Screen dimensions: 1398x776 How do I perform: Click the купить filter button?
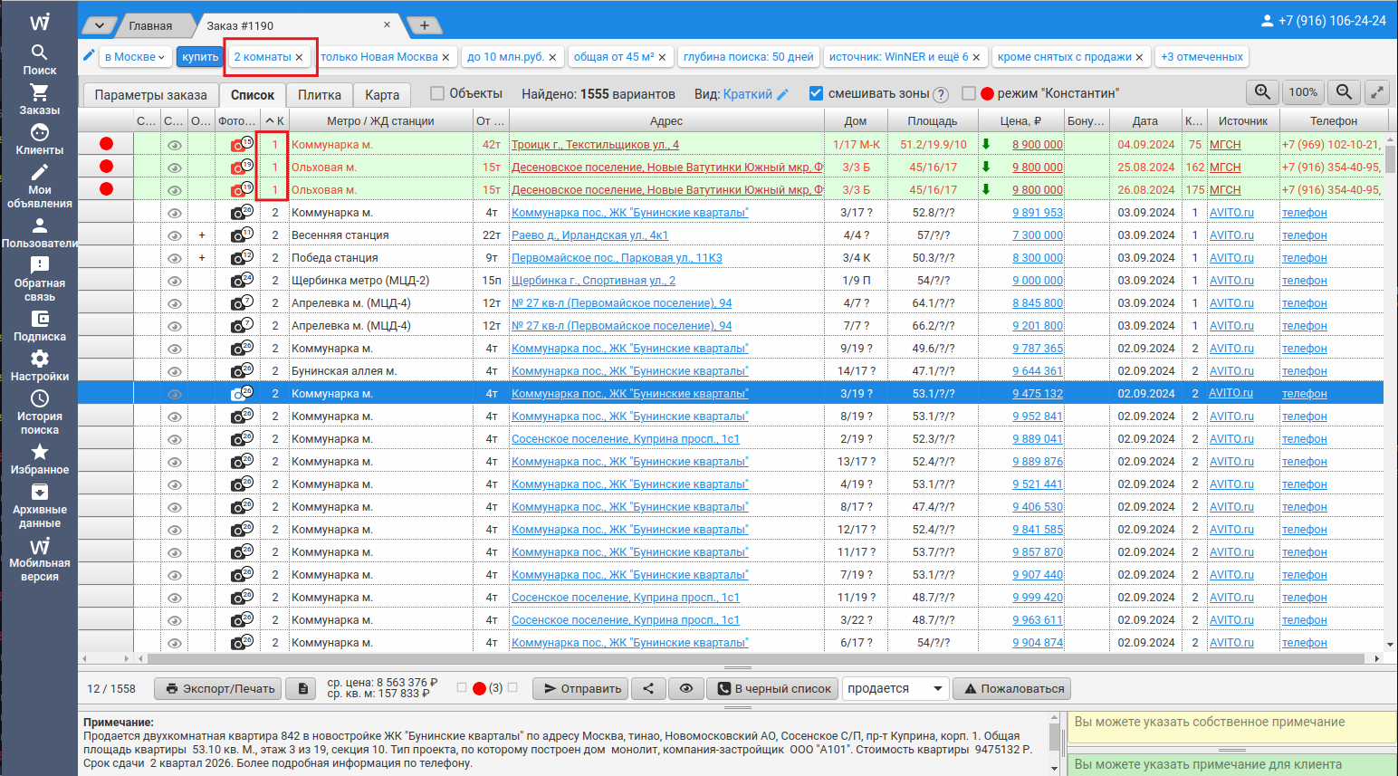(199, 56)
